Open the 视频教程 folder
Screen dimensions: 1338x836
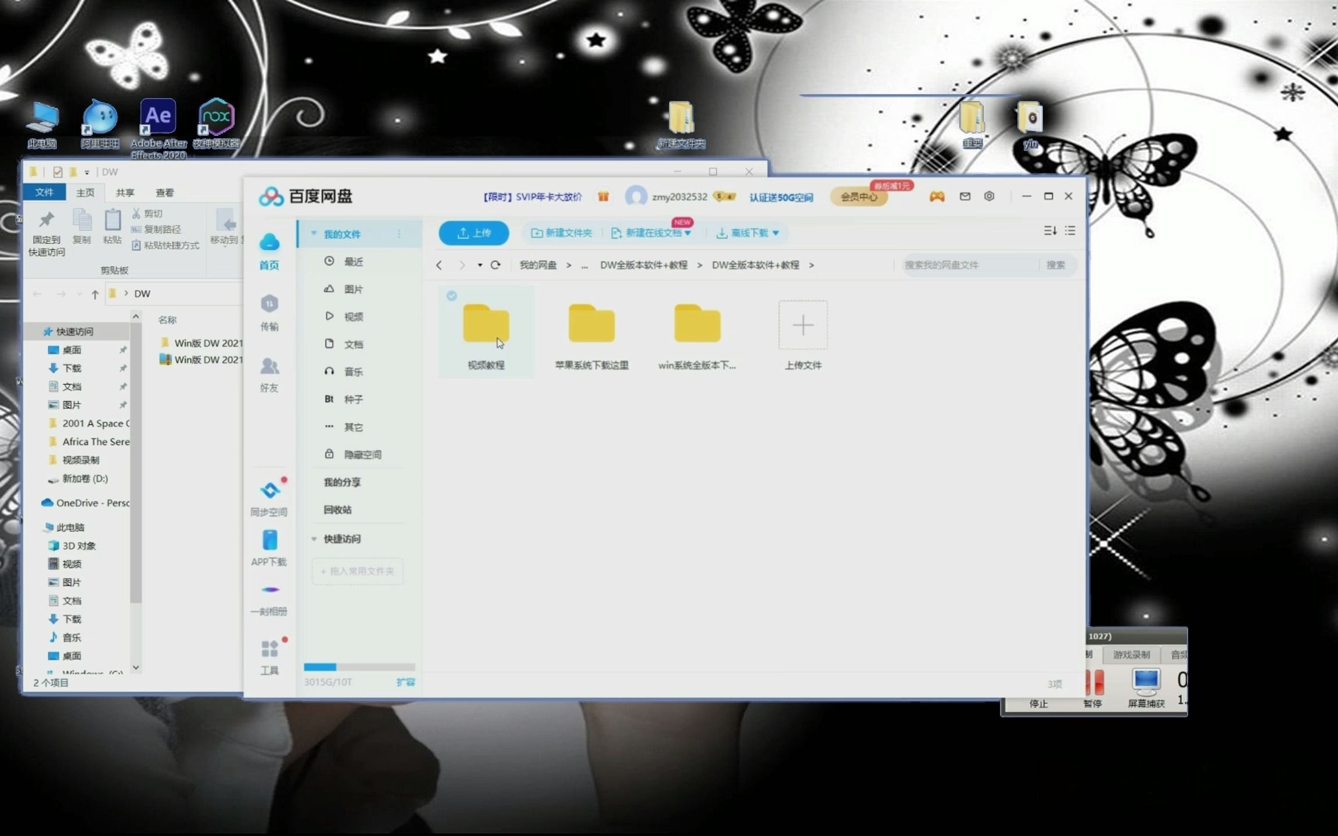pos(486,332)
